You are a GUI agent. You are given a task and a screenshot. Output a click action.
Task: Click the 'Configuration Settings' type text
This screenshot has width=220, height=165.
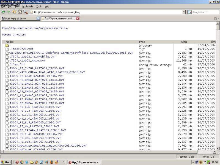click(x=155, y=65)
